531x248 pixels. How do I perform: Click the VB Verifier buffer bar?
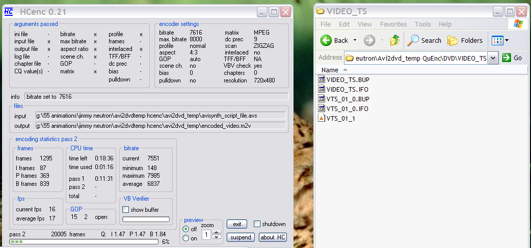[146, 219]
